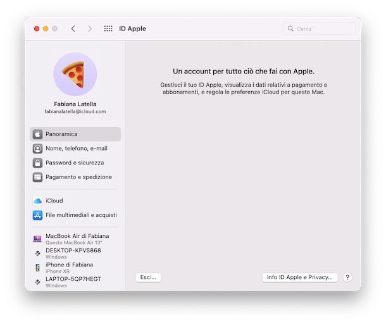This screenshot has height=324, width=386.
Task: Click the ID Apple window title
Action: coord(132,28)
